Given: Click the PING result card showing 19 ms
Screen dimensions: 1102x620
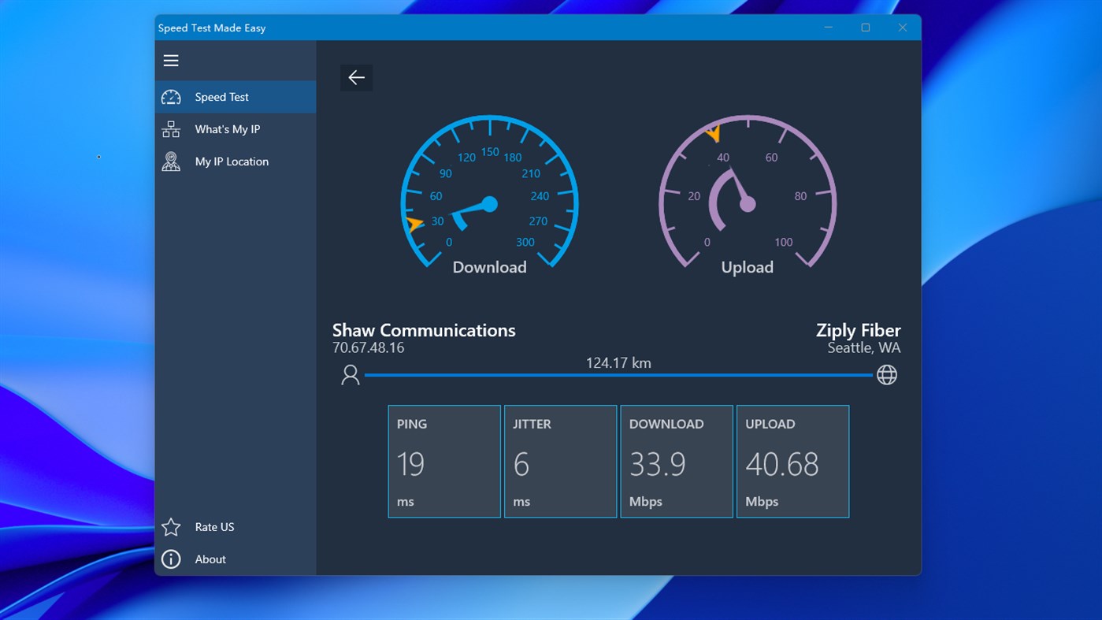Looking at the screenshot, I should click(x=443, y=461).
